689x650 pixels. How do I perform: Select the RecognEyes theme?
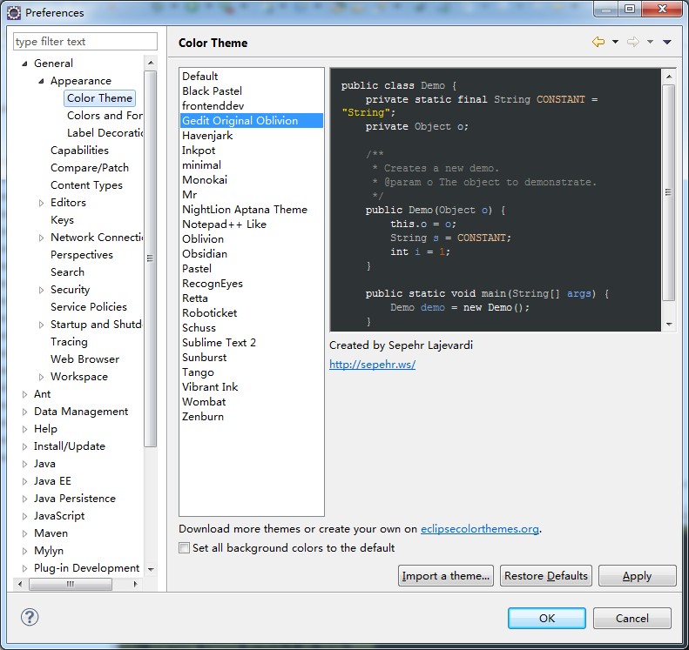pyautogui.click(x=252, y=283)
